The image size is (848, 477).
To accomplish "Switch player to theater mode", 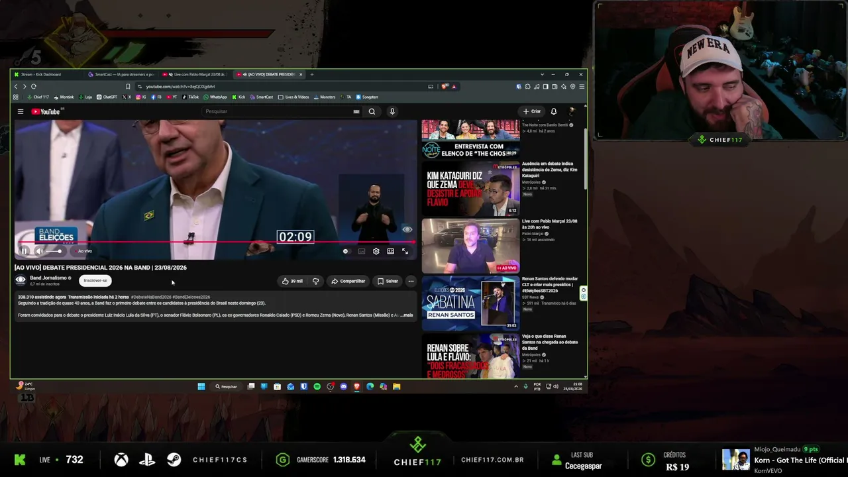I will coord(391,251).
